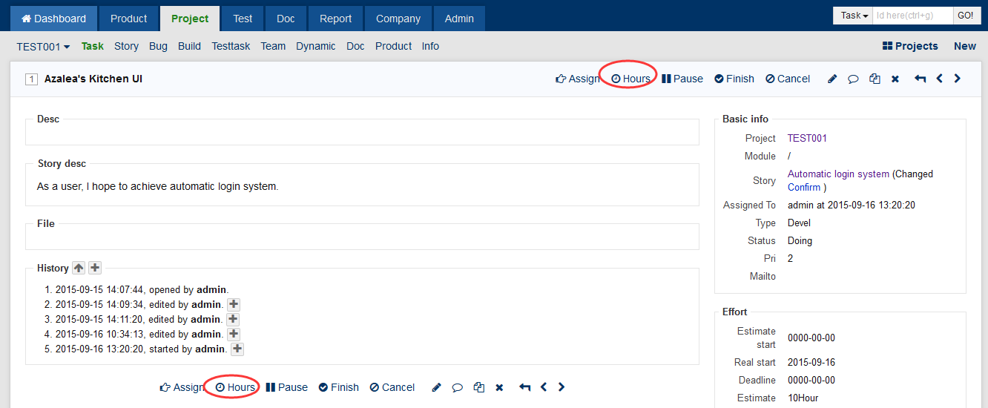Open the Automatic login system story link

click(x=838, y=174)
